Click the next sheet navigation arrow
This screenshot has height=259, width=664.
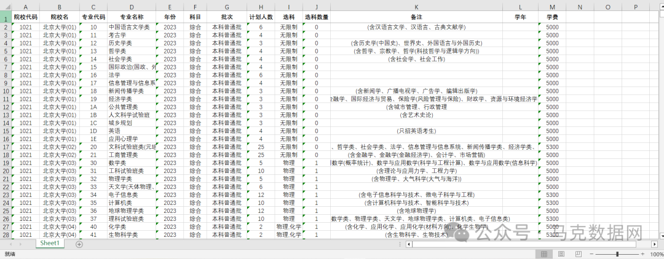21,244
